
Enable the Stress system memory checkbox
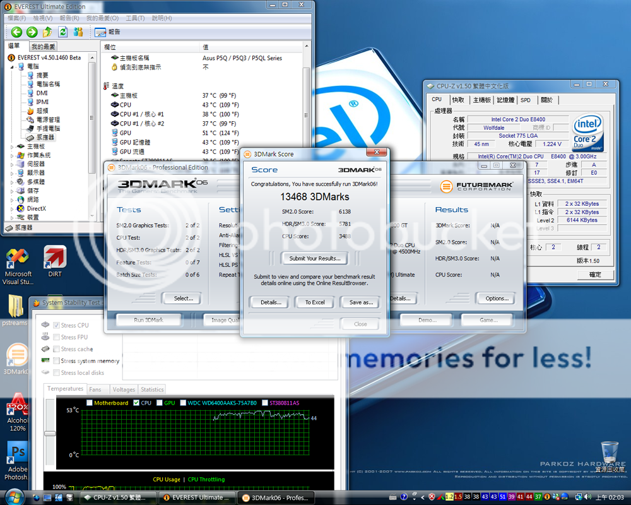(x=56, y=361)
